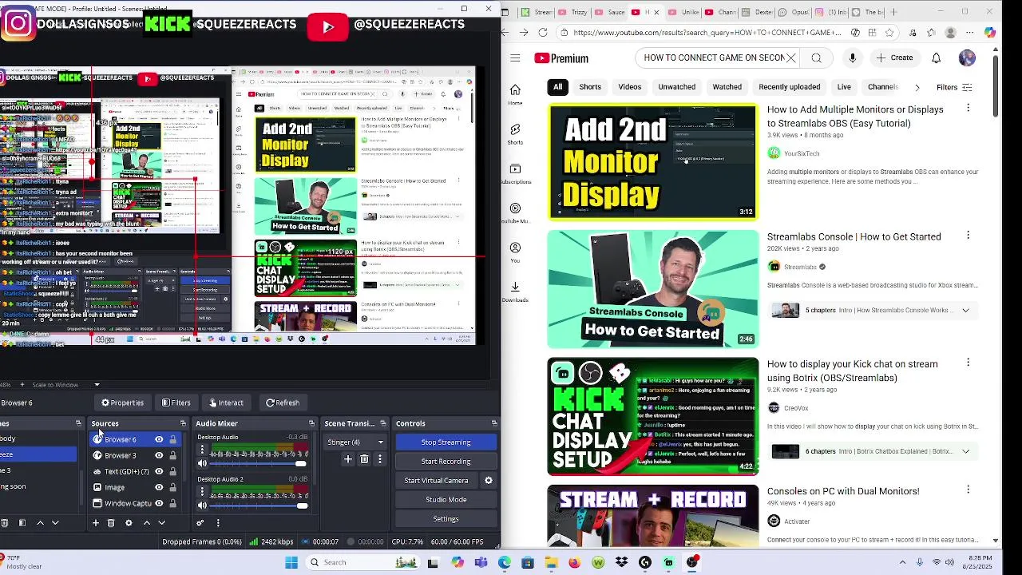
Task: Open YouTube Downloads in sidebar
Action: (x=515, y=291)
